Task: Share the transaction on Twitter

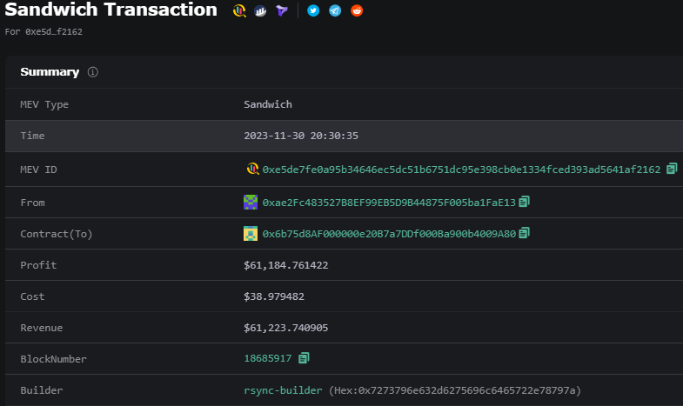Action: [x=313, y=11]
